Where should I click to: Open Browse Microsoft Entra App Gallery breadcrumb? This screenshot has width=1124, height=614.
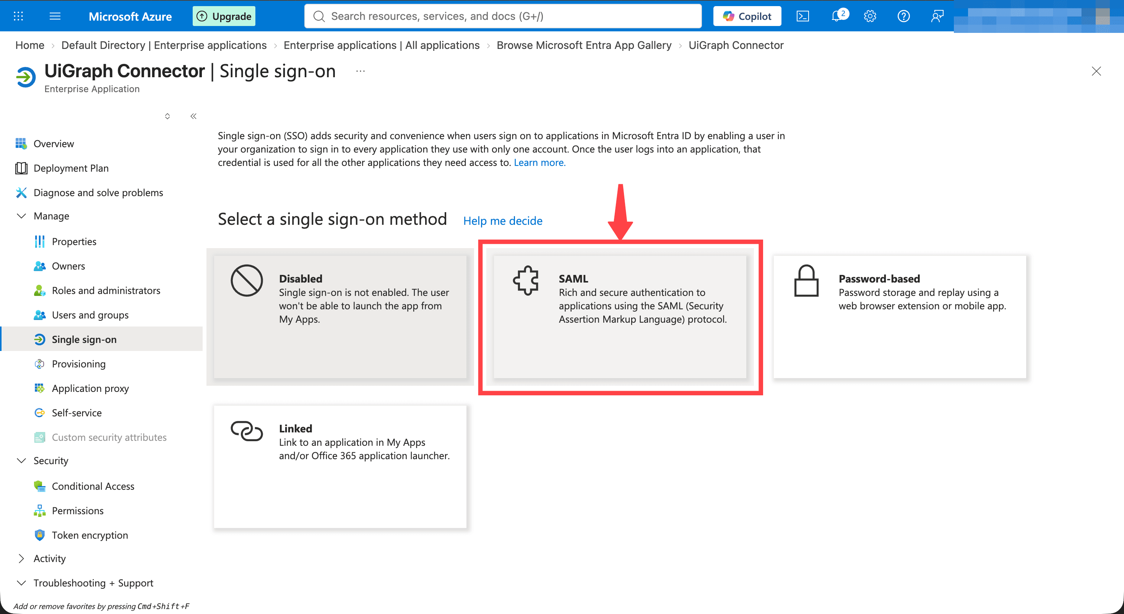[584, 45]
